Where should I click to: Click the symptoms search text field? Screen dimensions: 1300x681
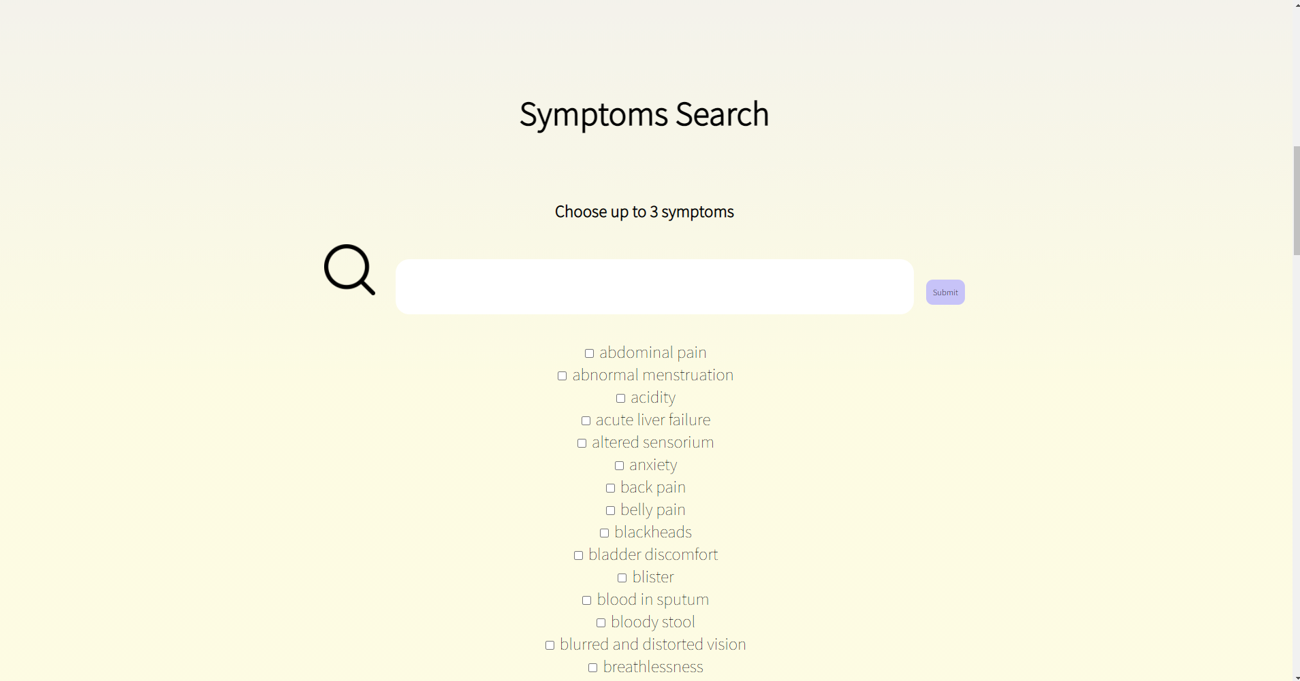coord(654,286)
